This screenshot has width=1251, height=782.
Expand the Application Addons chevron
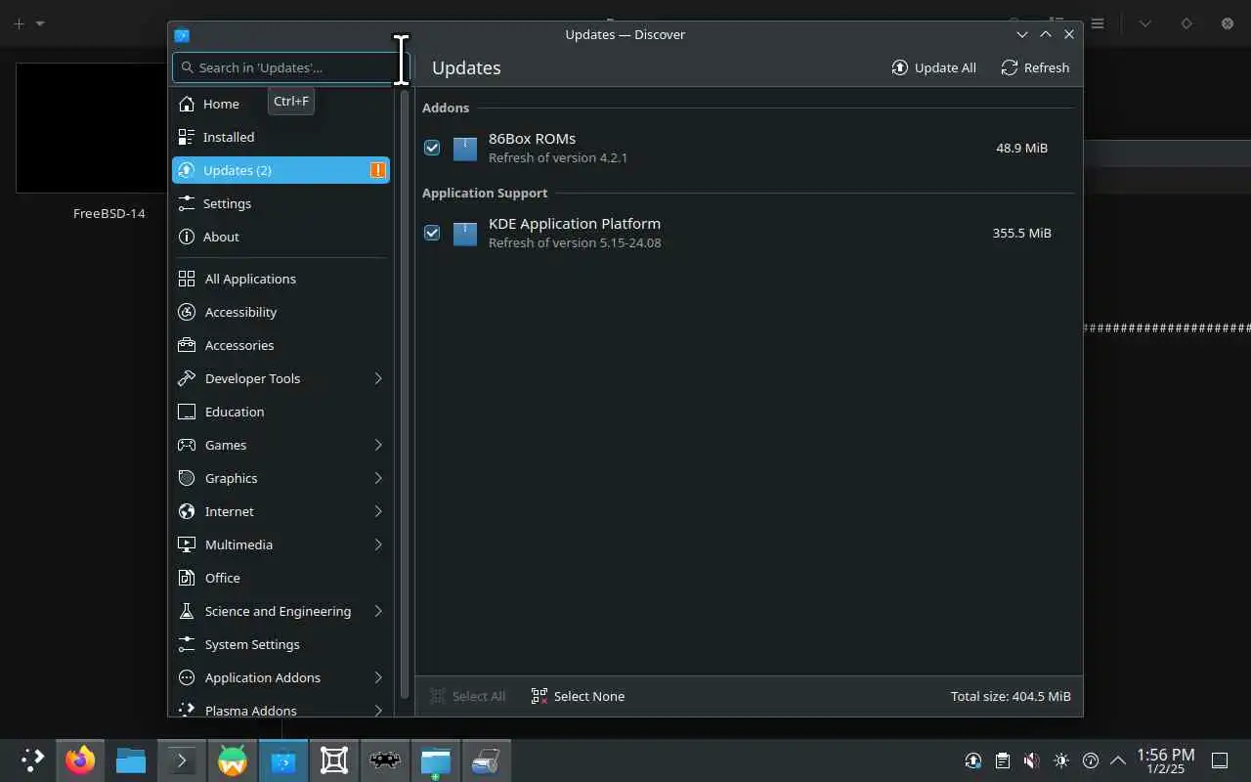click(x=378, y=677)
